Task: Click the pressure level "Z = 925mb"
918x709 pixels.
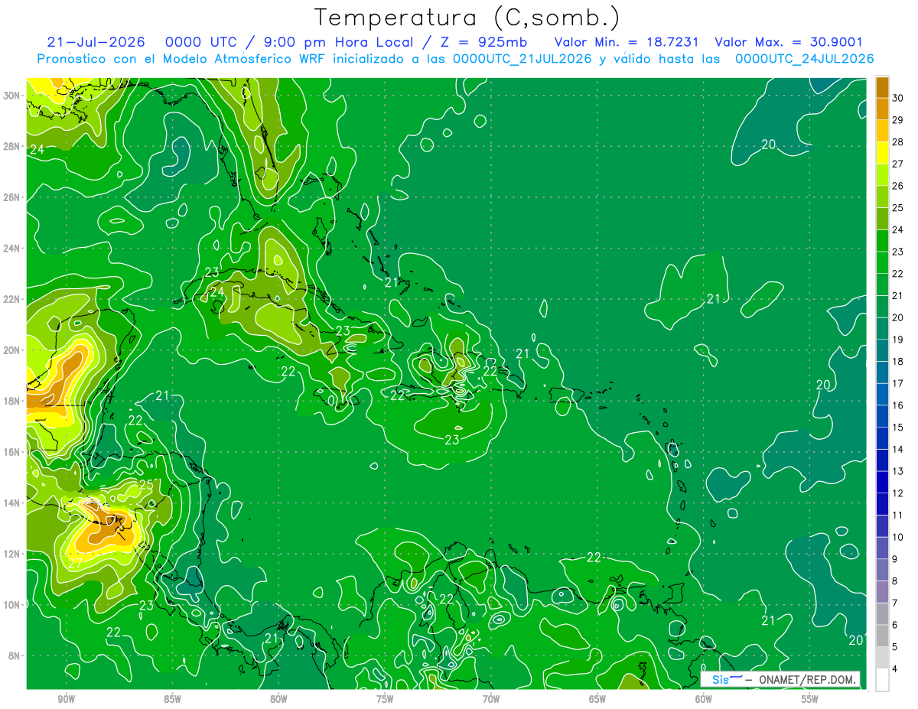Action: (x=482, y=42)
